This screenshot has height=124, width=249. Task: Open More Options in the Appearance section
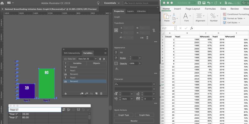(155, 73)
